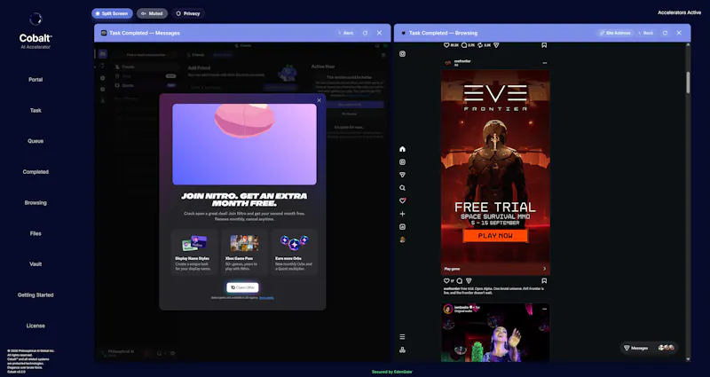Screen dimensions: 710x377
Task: Open evefrontier post options (three dots)
Action: [545, 63]
